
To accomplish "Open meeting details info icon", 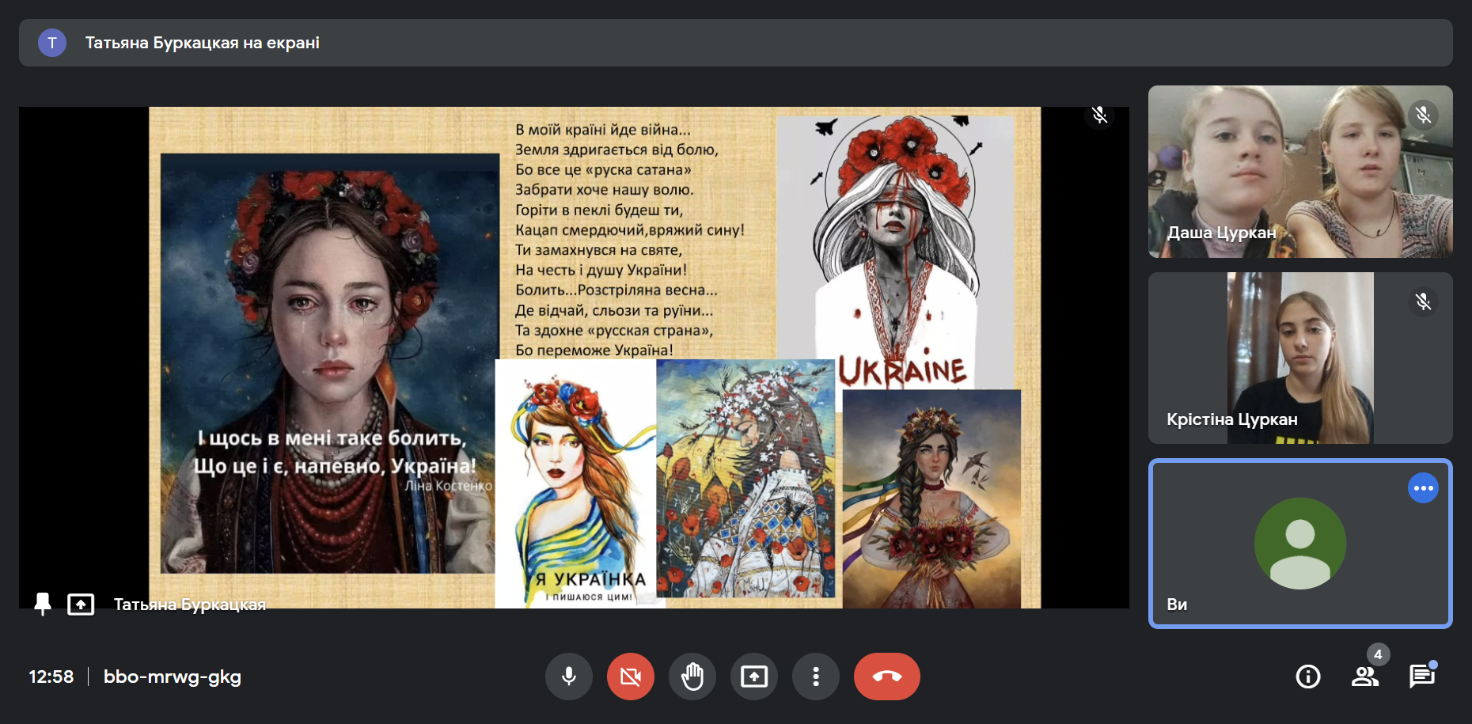I will (x=1307, y=677).
